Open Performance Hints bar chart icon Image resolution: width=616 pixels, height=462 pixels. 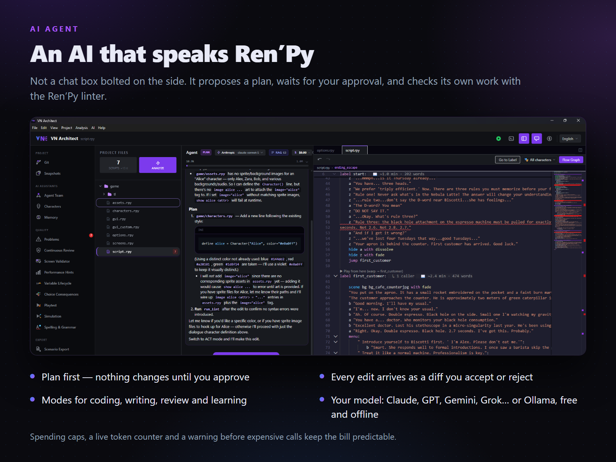(38, 272)
